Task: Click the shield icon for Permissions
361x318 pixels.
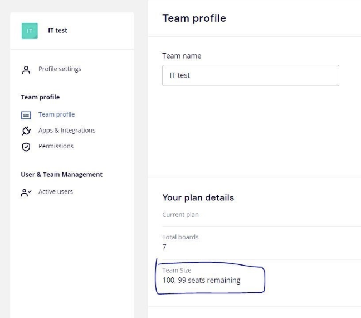Action: [25, 146]
